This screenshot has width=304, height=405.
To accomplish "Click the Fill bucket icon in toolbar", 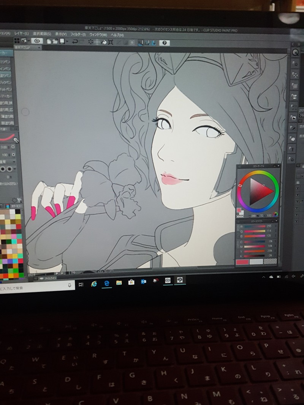I will (104, 42).
